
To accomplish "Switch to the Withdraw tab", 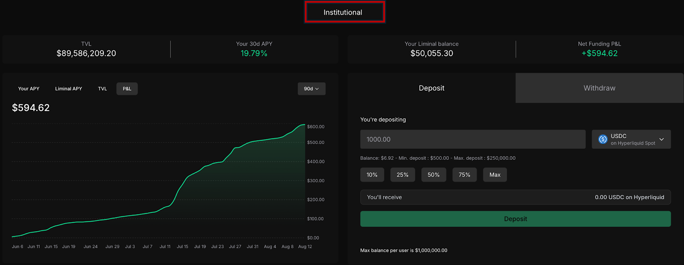I will 599,88.
